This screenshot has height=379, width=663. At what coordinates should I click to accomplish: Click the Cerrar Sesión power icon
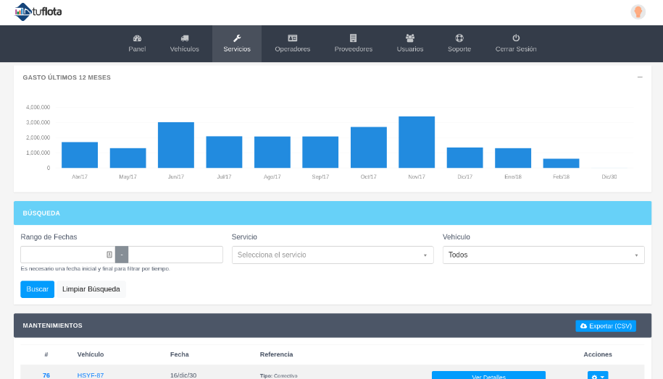[516, 38]
